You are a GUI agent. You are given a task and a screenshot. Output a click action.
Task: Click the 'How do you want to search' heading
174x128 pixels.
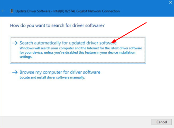coord(57,25)
